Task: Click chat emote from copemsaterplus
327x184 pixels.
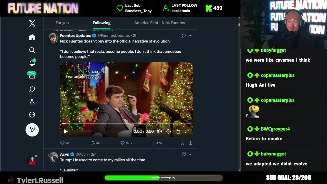Action: click(x=253, y=112)
